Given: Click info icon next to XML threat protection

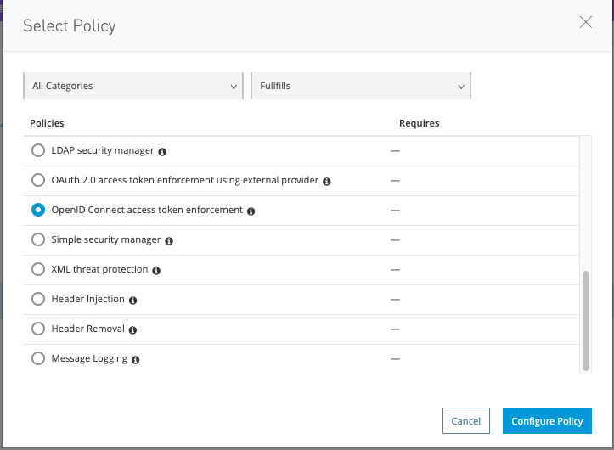Looking at the screenshot, I should tap(156, 270).
